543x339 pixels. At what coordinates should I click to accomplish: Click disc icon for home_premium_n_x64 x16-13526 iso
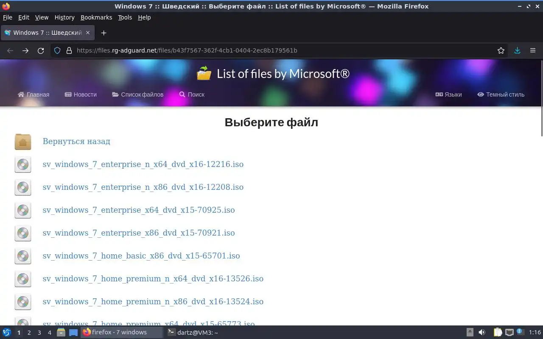23,279
